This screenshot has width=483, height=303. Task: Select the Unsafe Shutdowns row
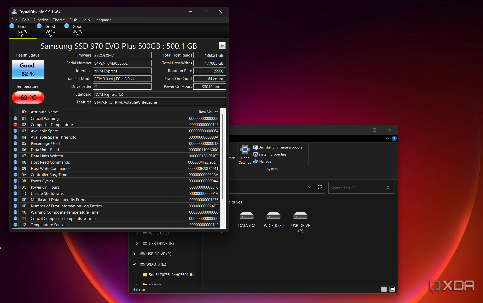(116, 193)
